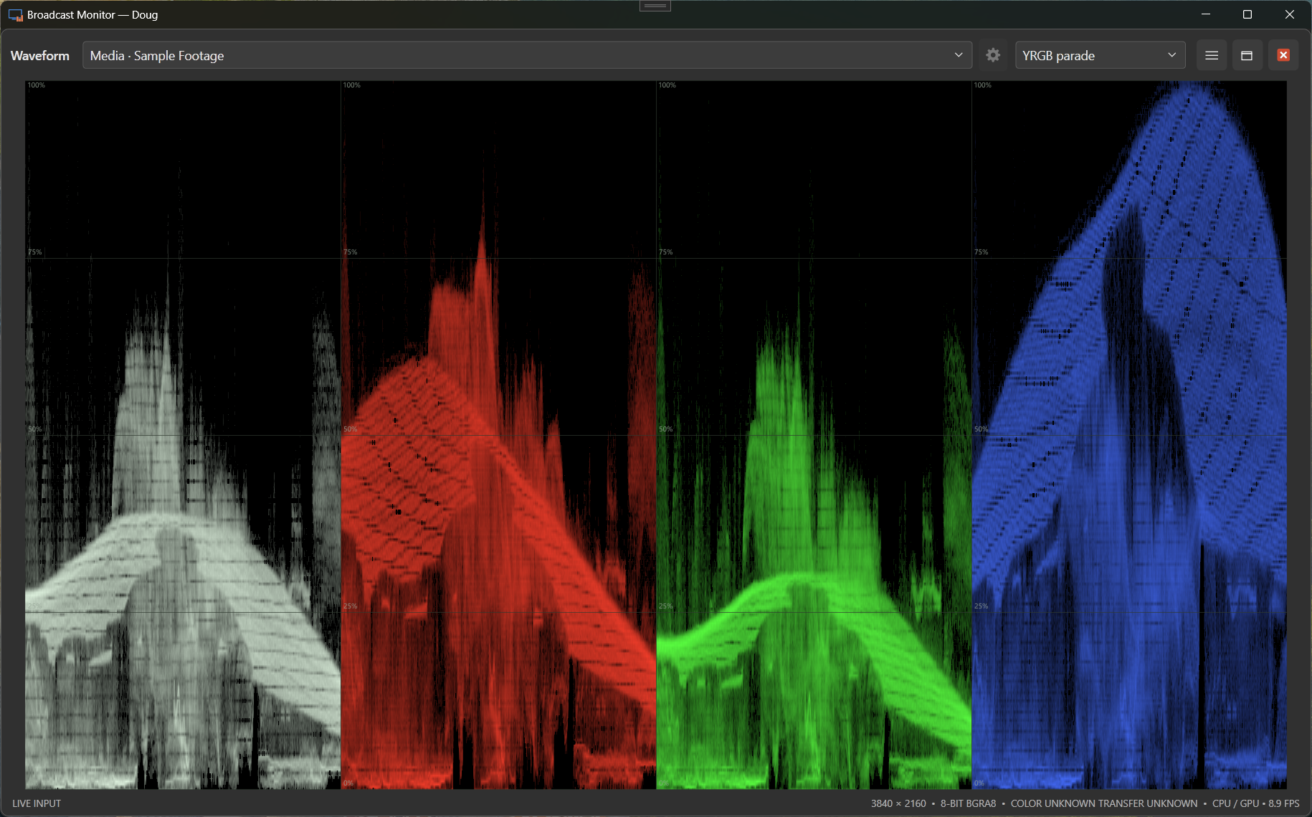This screenshot has height=817, width=1312.
Task: Click the window layout icon in toolbar
Action: pos(1247,55)
